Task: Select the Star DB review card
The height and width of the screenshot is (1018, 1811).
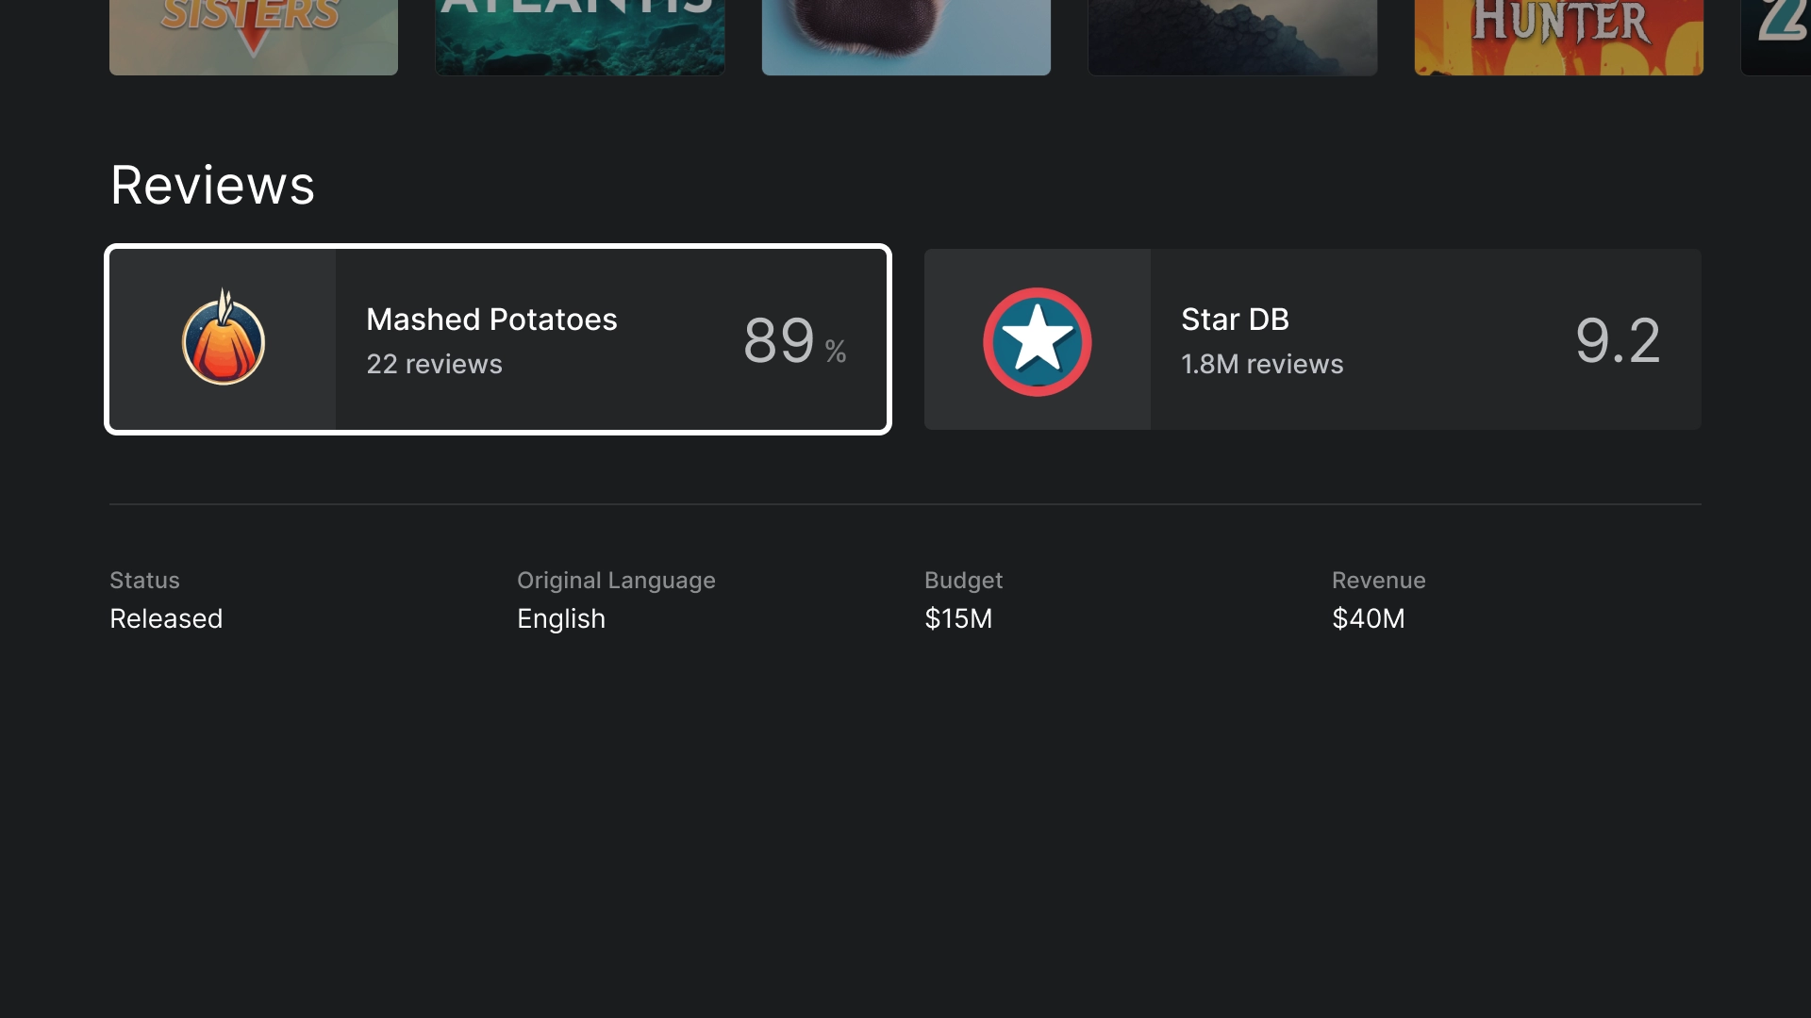Action: (x=1312, y=339)
